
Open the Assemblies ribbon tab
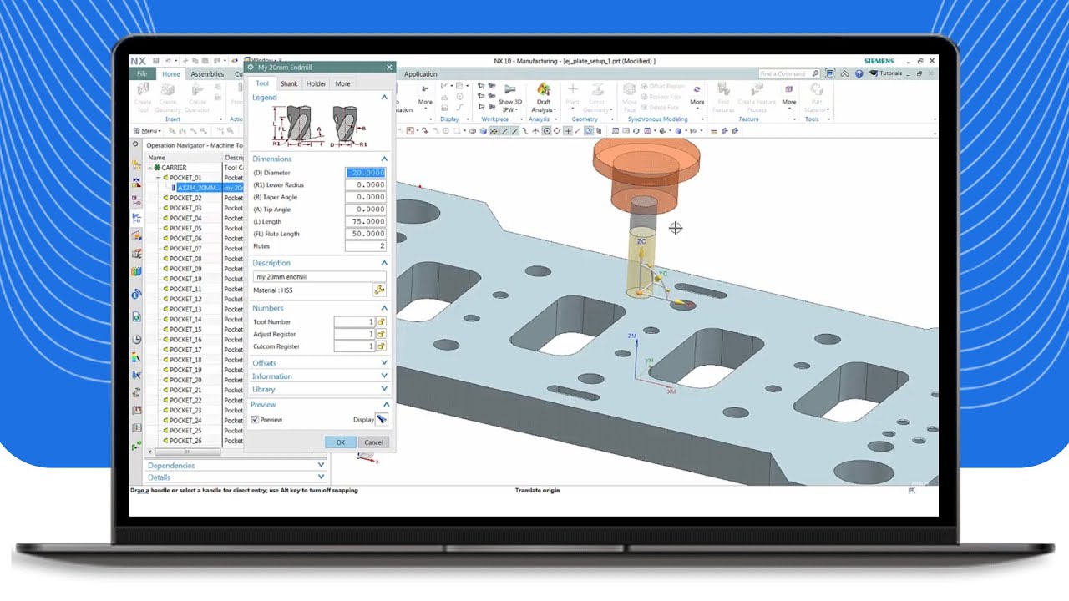(206, 73)
